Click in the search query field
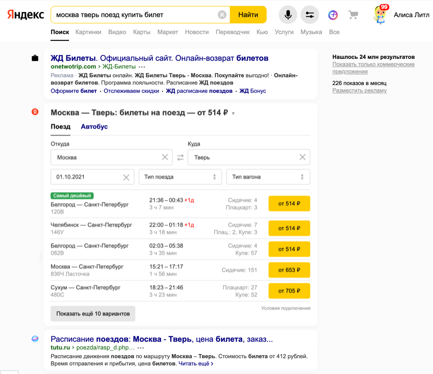Image resolution: width=433 pixels, height=374 pixels. (133, 15)
